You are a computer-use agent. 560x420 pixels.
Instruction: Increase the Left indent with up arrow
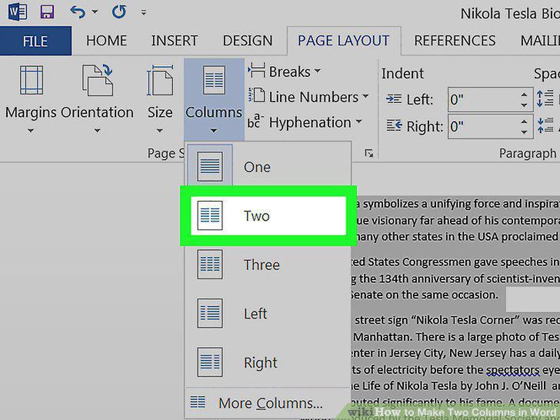coord(524,95)
